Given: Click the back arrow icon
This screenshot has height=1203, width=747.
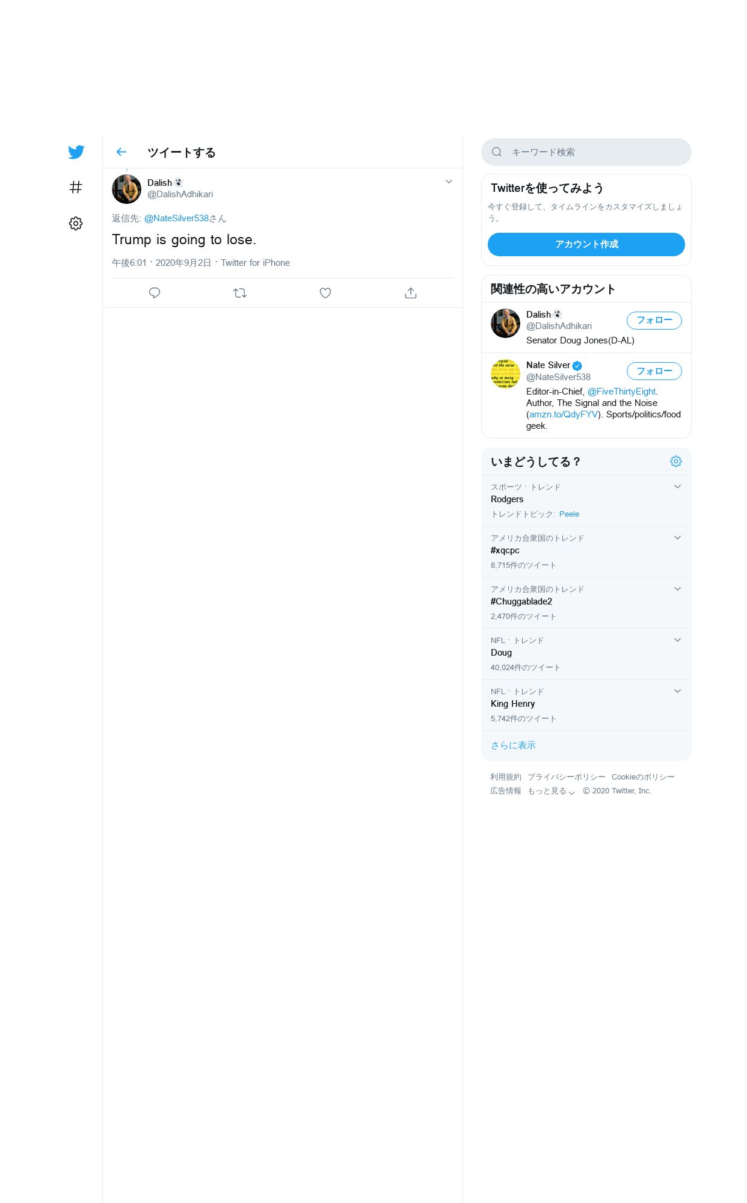Looking at the screenshot, I should (x=121, y=152).
